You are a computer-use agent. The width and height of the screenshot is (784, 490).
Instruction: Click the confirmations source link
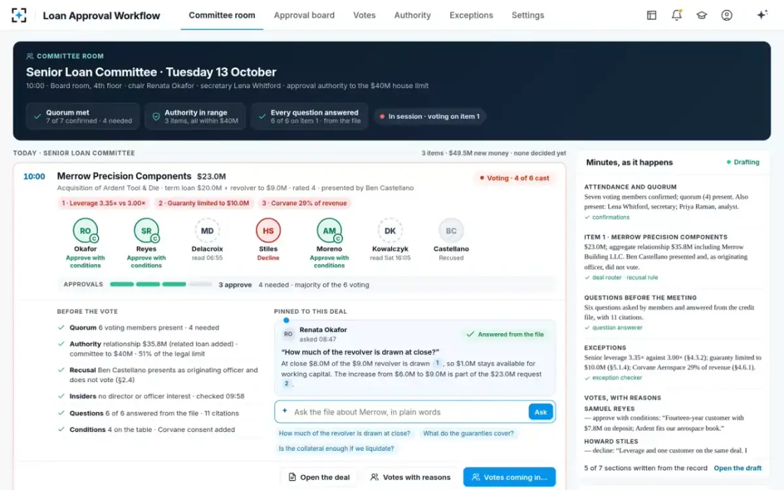pyautogui.click(x=611, y=217)
